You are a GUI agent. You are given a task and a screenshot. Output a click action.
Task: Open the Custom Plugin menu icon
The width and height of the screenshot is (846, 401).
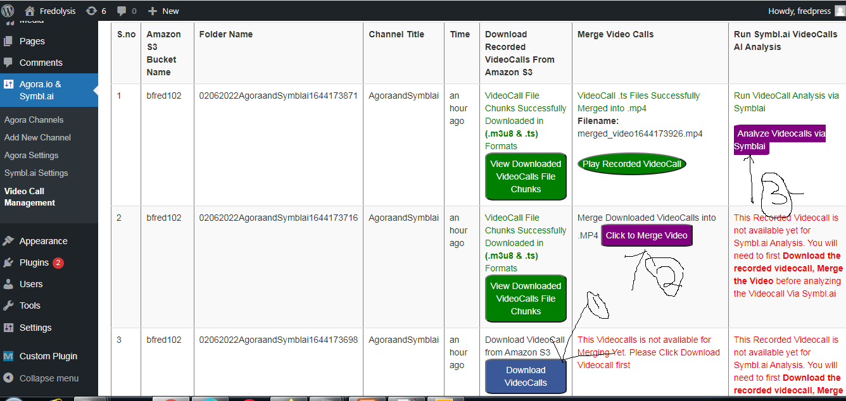pos(8,356)
